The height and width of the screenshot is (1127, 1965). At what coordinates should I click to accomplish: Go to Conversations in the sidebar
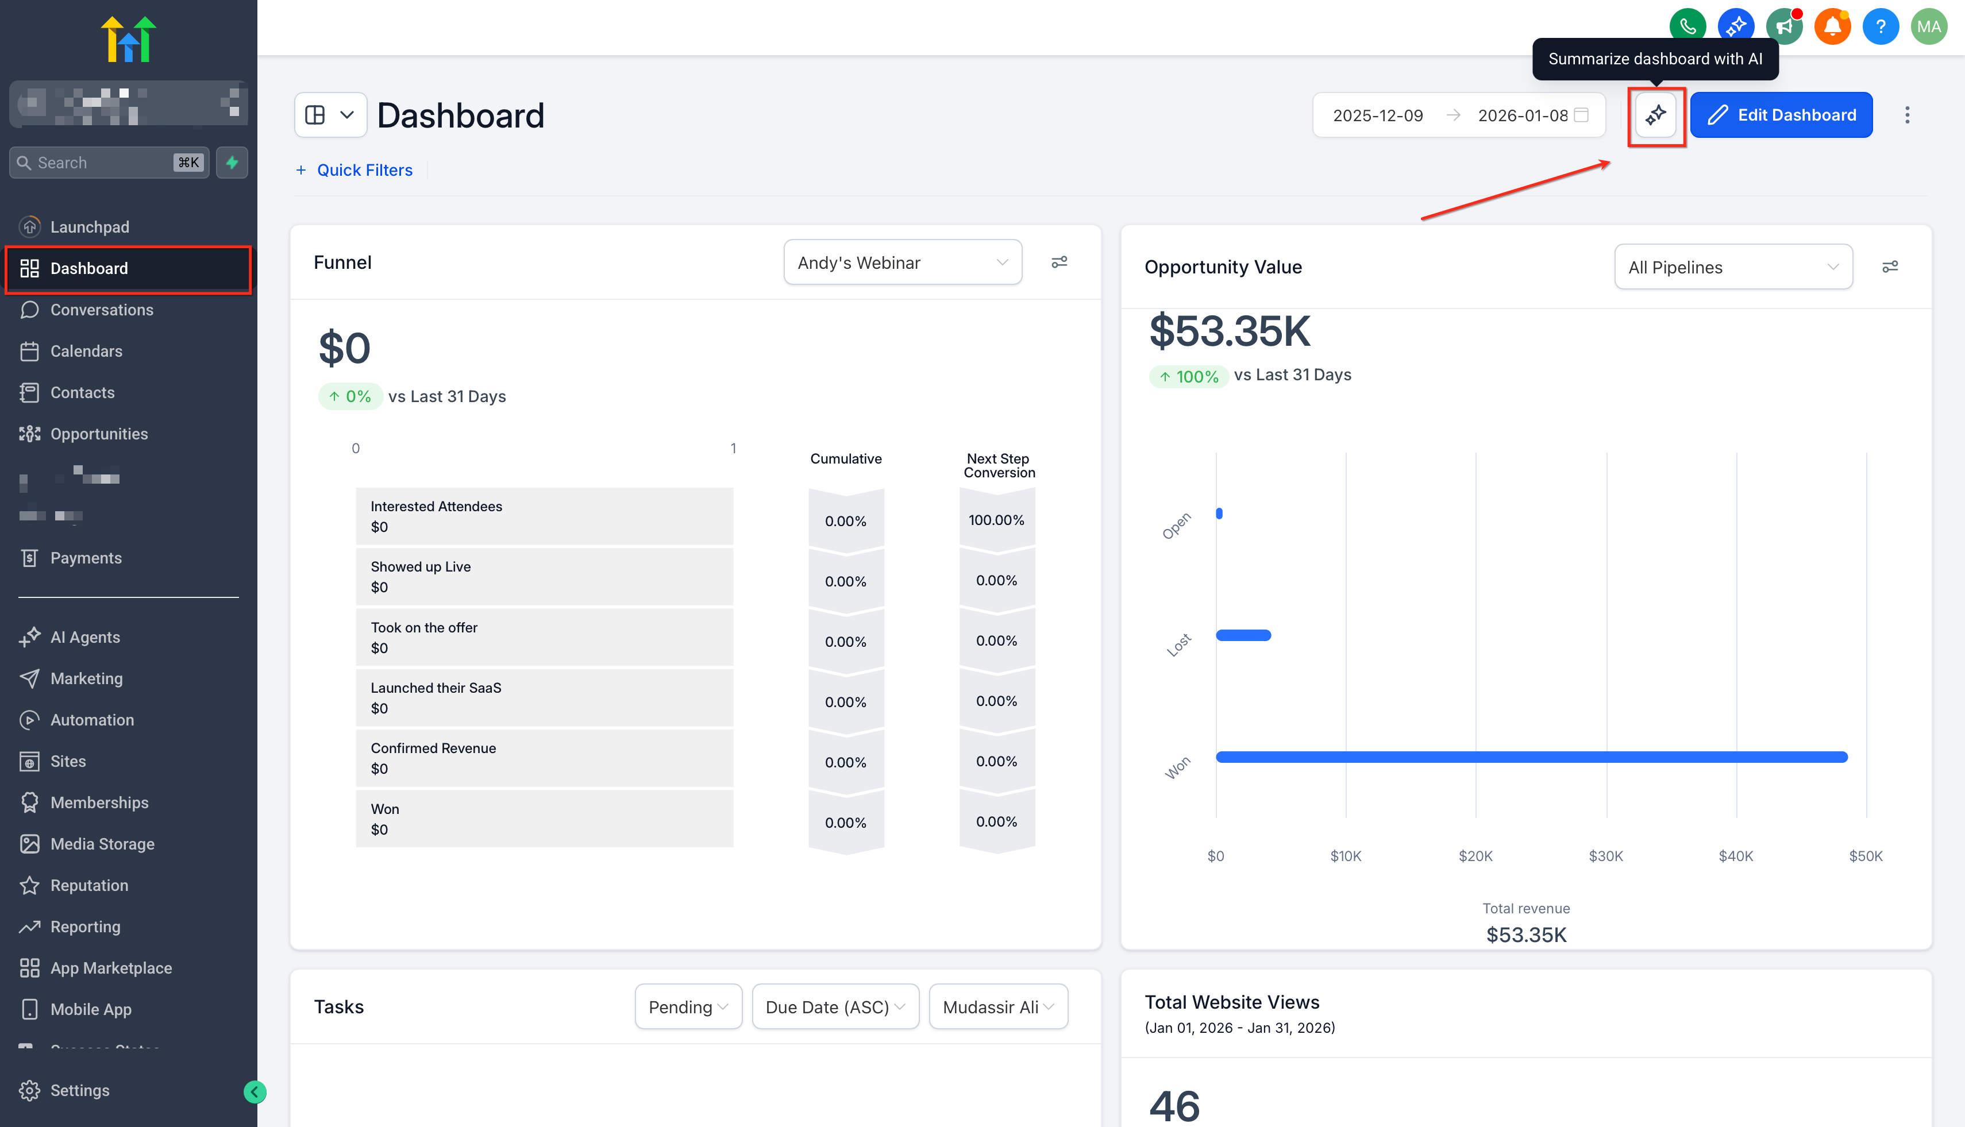102,310
